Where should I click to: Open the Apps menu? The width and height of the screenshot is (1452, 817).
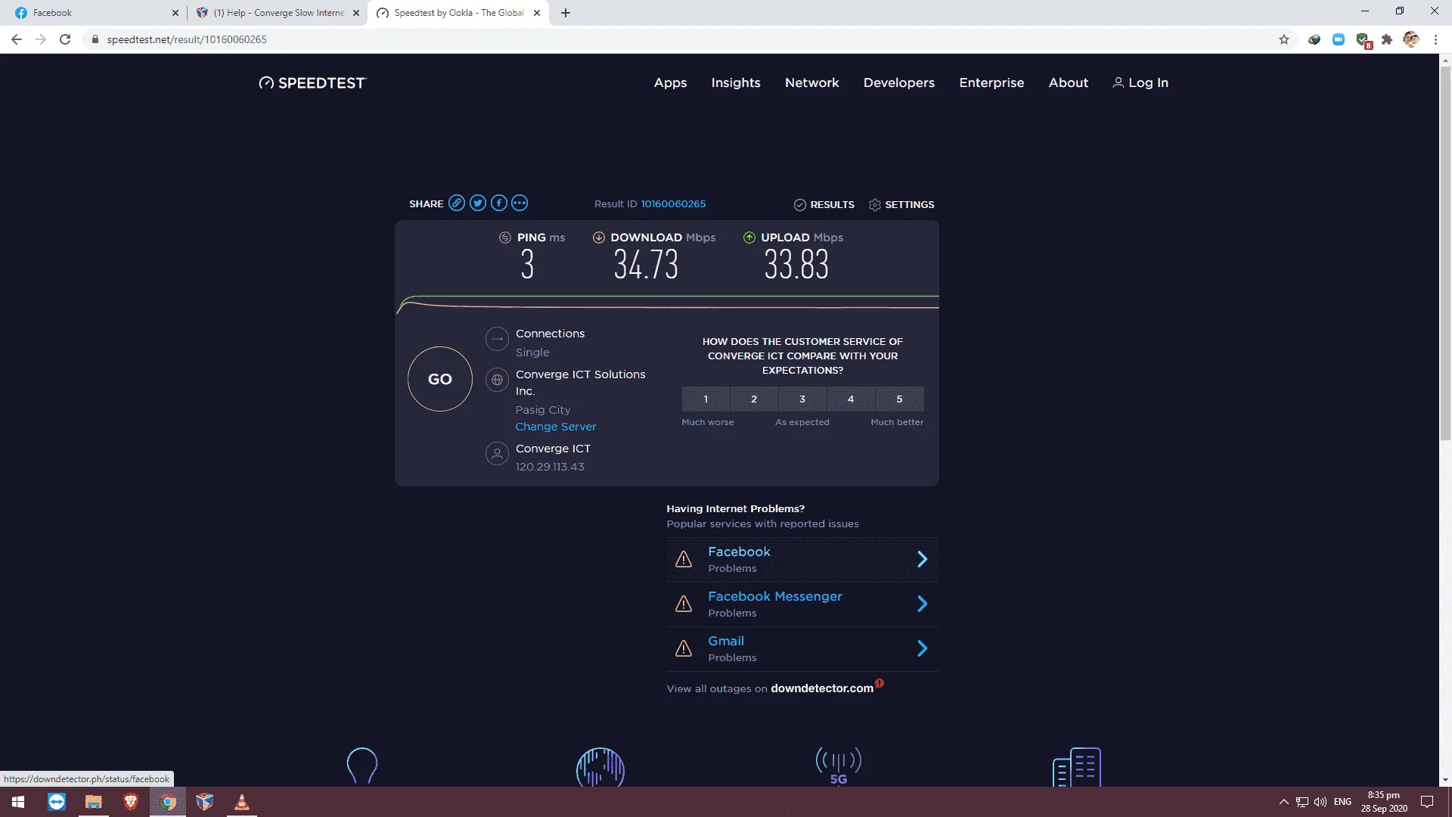click(670, 82)
